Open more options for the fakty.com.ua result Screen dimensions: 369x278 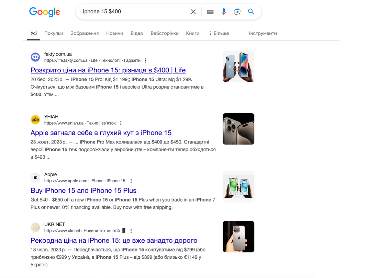145,61
